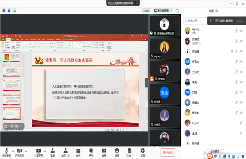The height and width of the screenshot is (159, 246).
Task: Click the meeting info icon at top-left
Action: coord(4,11)
